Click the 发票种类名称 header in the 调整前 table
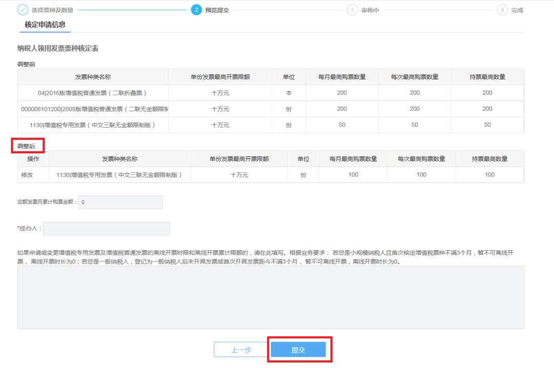Image resolution: width=554 pixels, height=368 pixels. click(93, 77)
